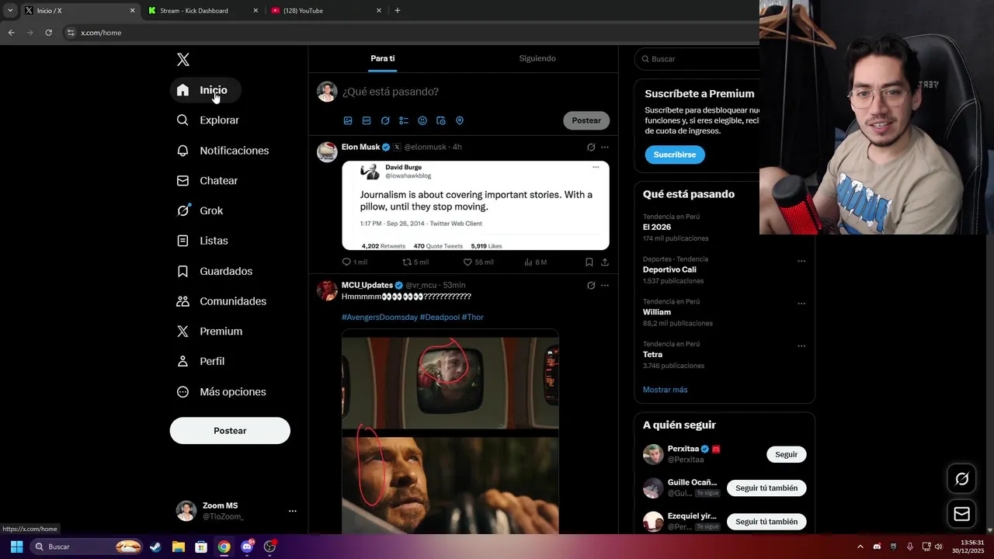Open Comunidades in the sidebar
This screenshot has width=994, height=559.
point(221,301)
